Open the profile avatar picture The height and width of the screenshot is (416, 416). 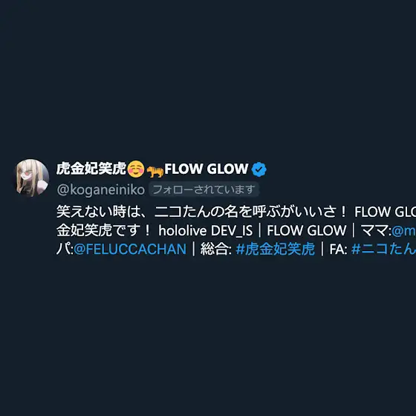pos(31,178)
